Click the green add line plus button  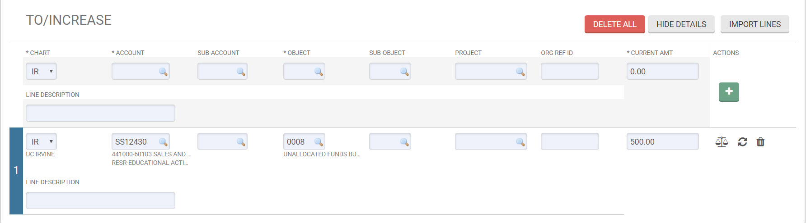coord(729,92)
